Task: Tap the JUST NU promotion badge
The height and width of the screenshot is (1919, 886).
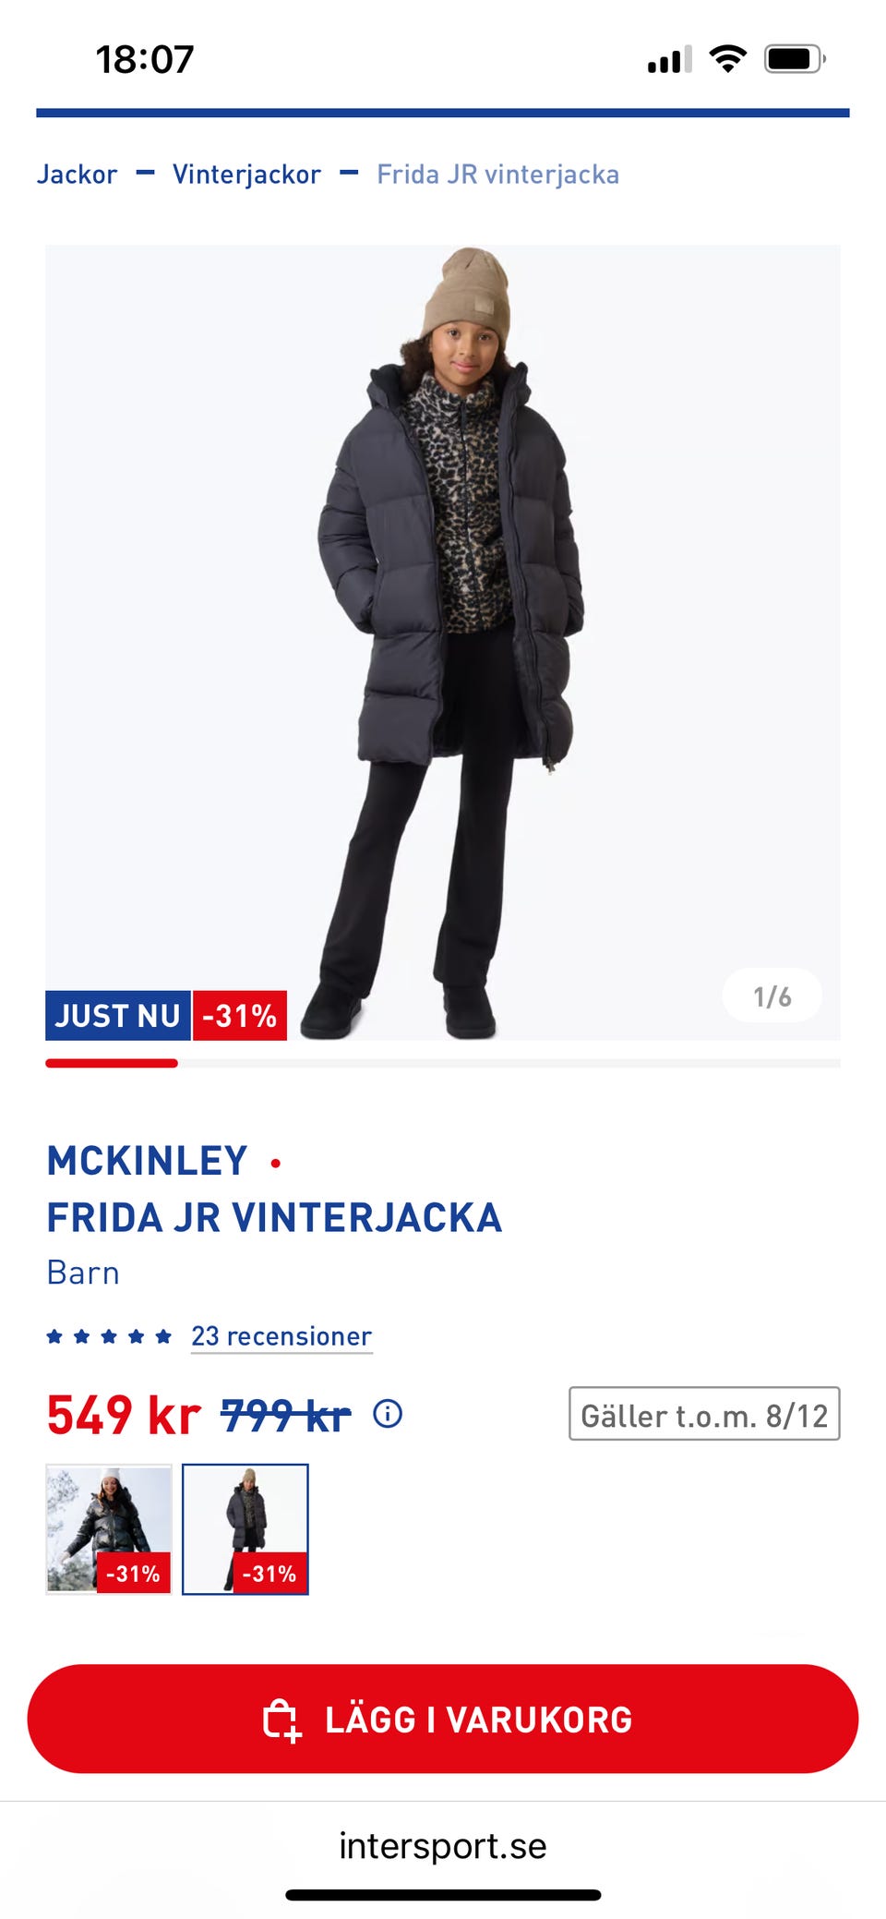Action: tap(118, 1015)
